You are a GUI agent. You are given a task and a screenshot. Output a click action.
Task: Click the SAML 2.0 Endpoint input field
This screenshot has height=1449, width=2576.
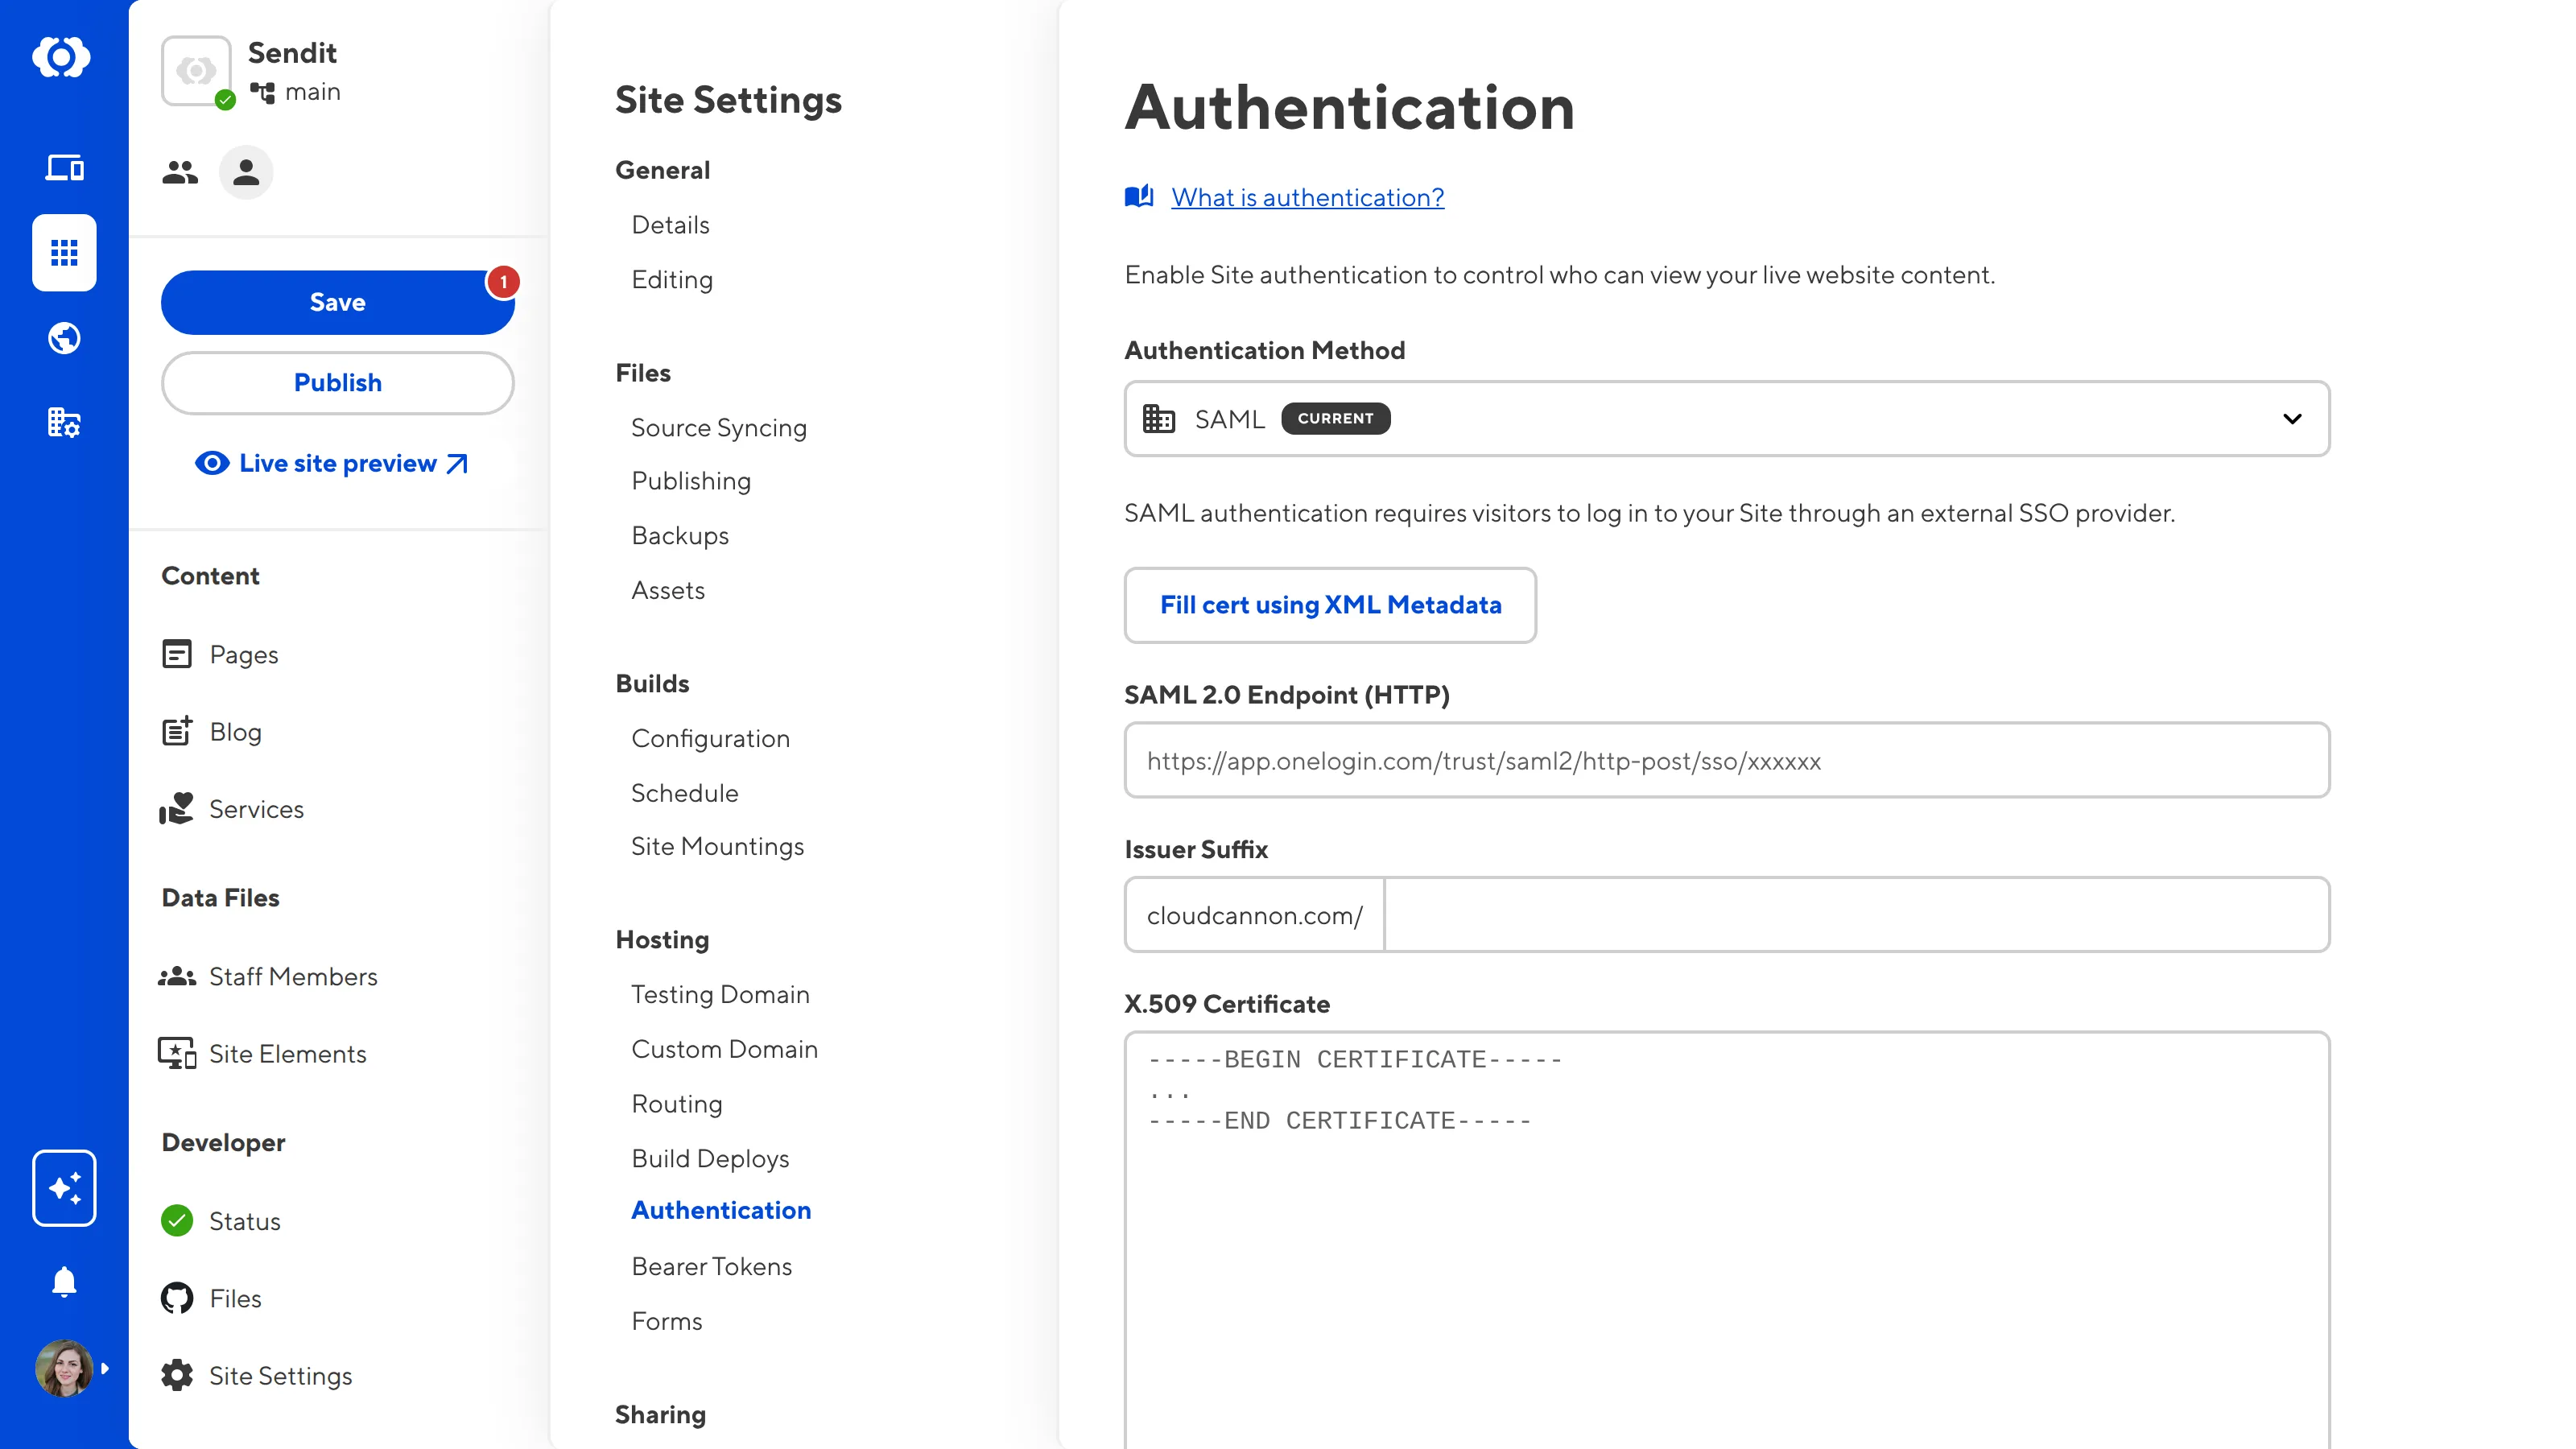point(1726,761)
